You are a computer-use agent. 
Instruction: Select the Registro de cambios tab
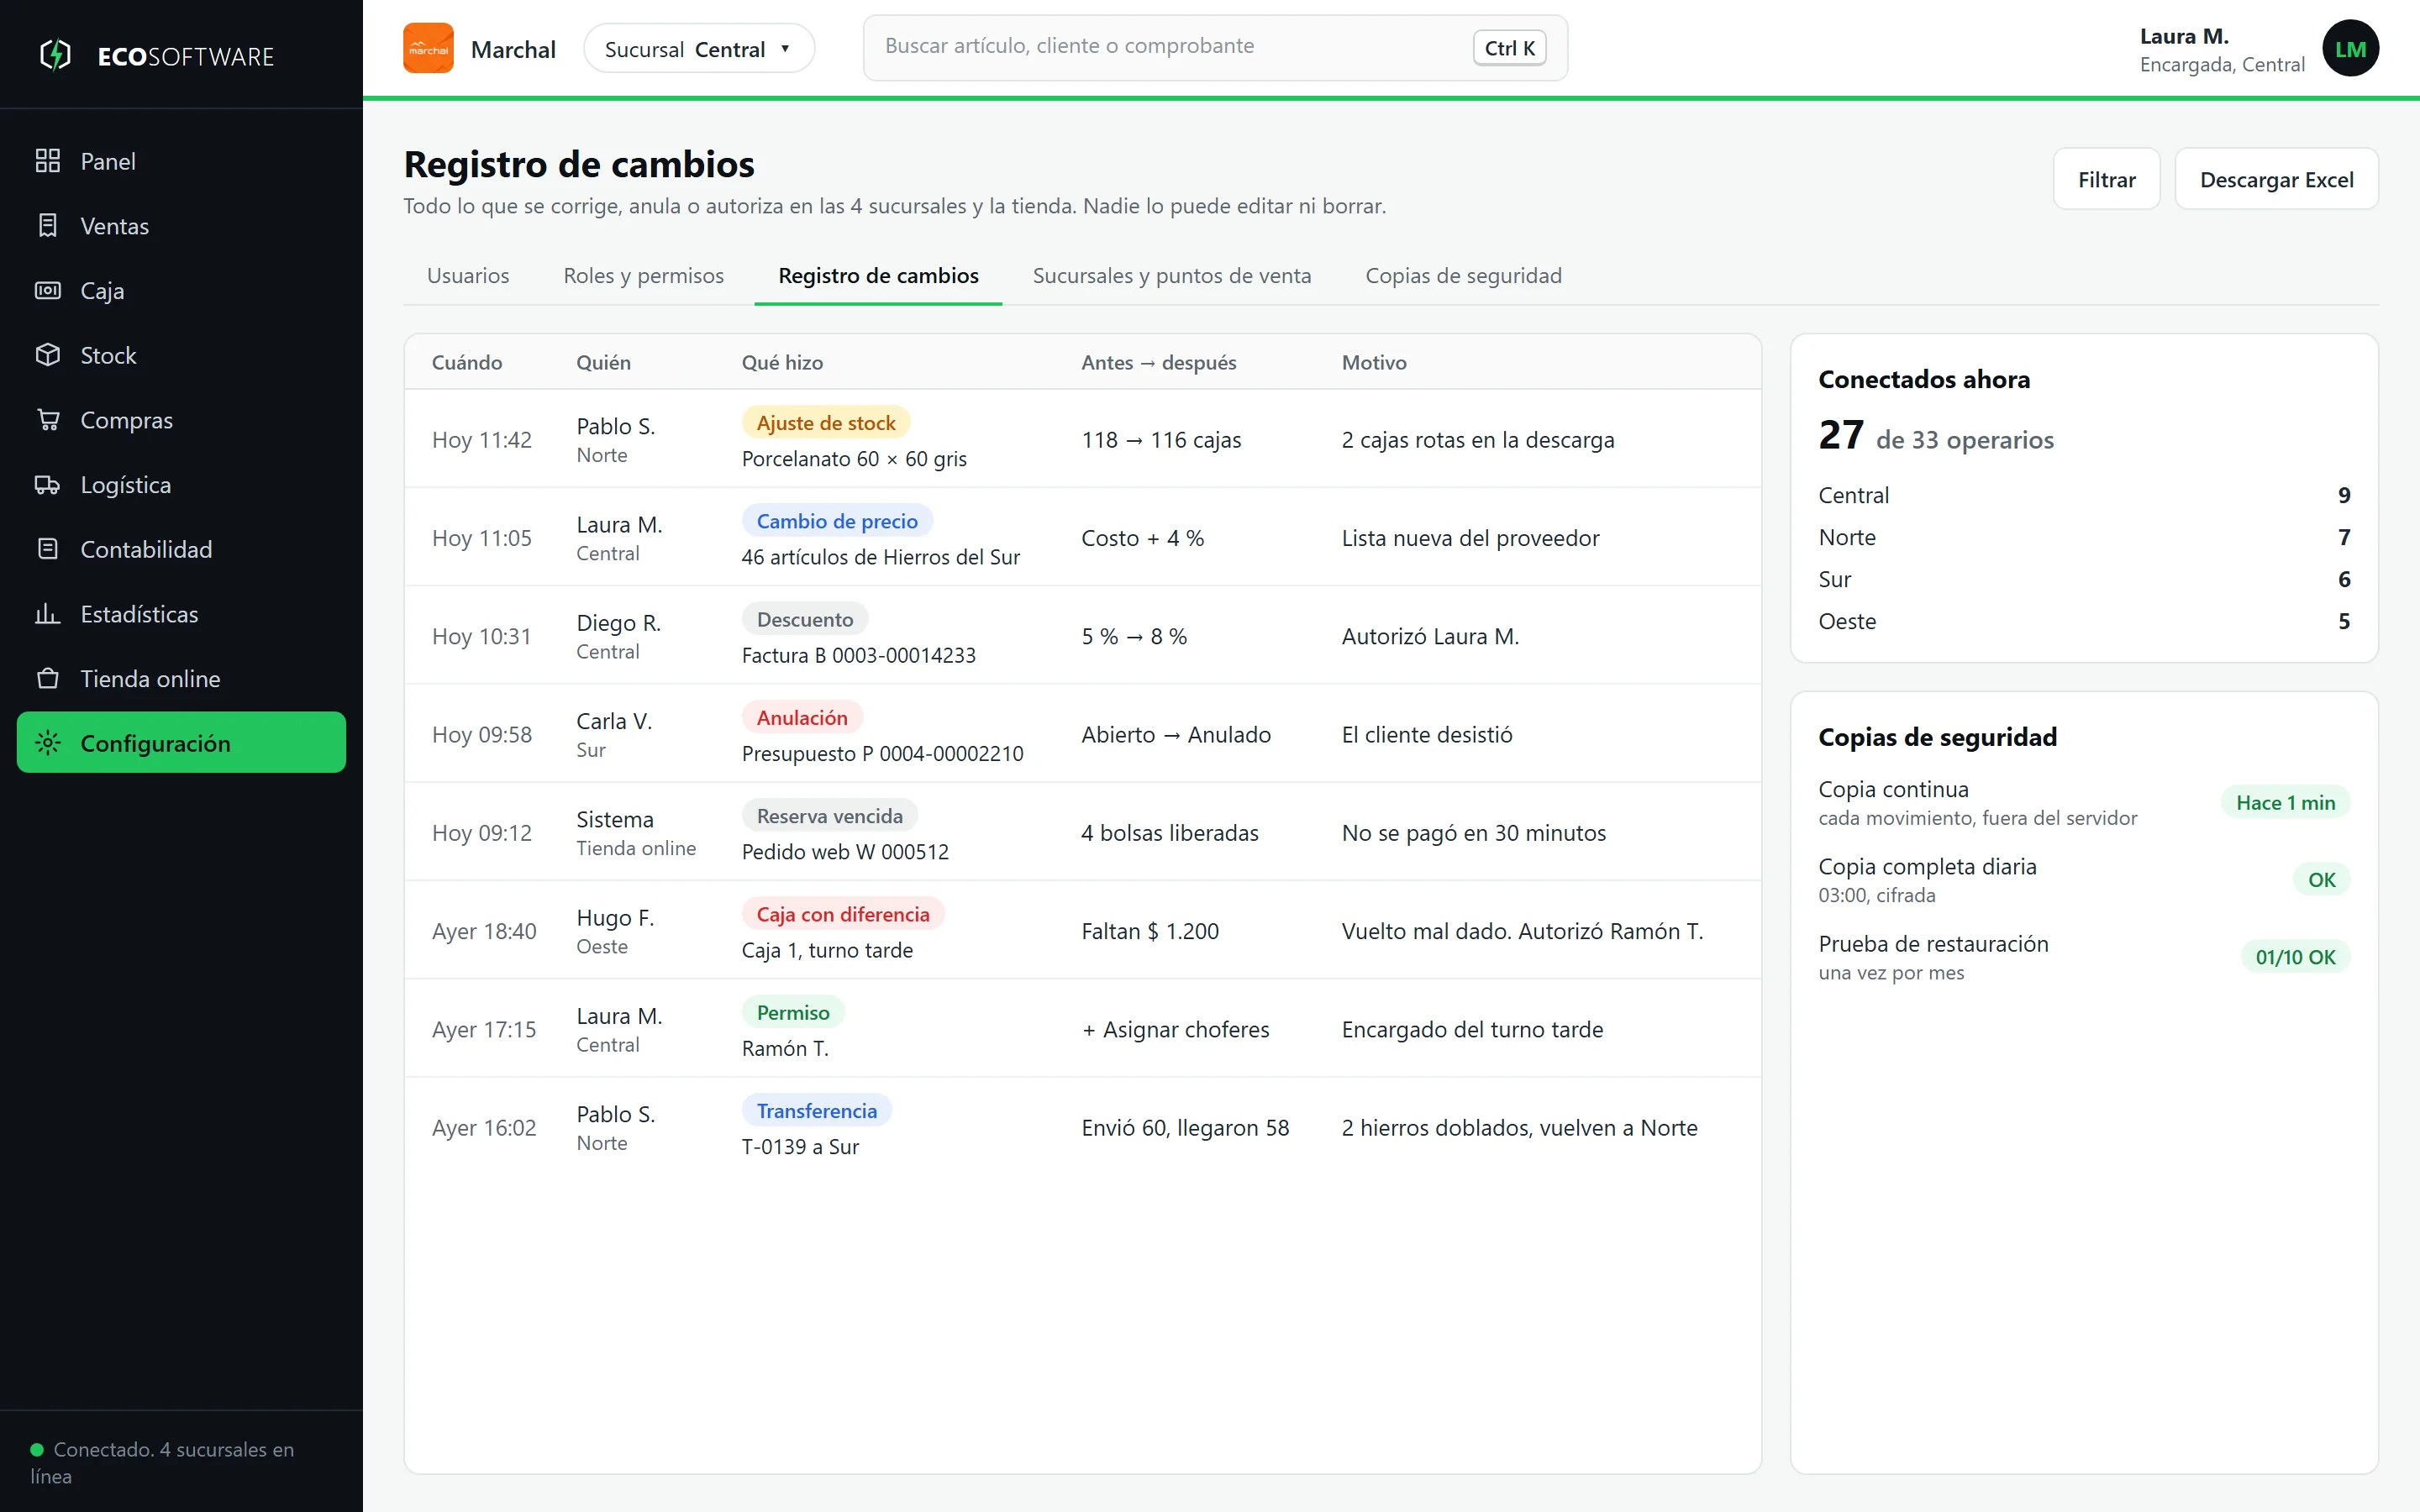coord(878,276)
